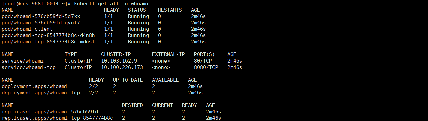Click ClusterIP type of service/whoami
The image size is (428, 121).
[78, 61]
